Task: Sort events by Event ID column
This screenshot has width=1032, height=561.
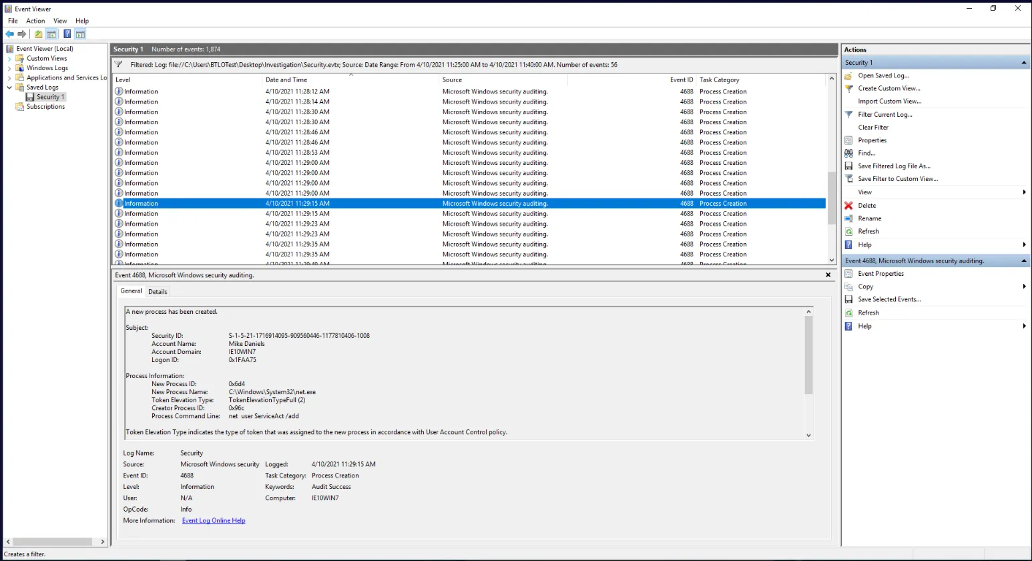Action: [x=631, y=80]
